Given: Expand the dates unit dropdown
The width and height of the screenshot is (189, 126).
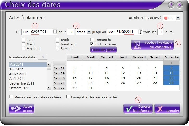Looking at the screenshot, I should tap(88, 32).
